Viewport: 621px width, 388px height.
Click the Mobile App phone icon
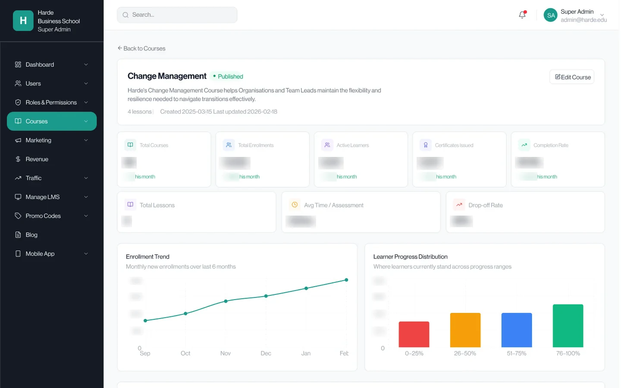pos(18,254)
